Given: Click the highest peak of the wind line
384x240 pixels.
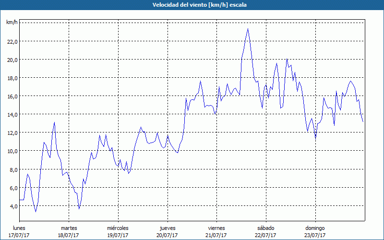Looking at the screenshot, I should 248,29.
